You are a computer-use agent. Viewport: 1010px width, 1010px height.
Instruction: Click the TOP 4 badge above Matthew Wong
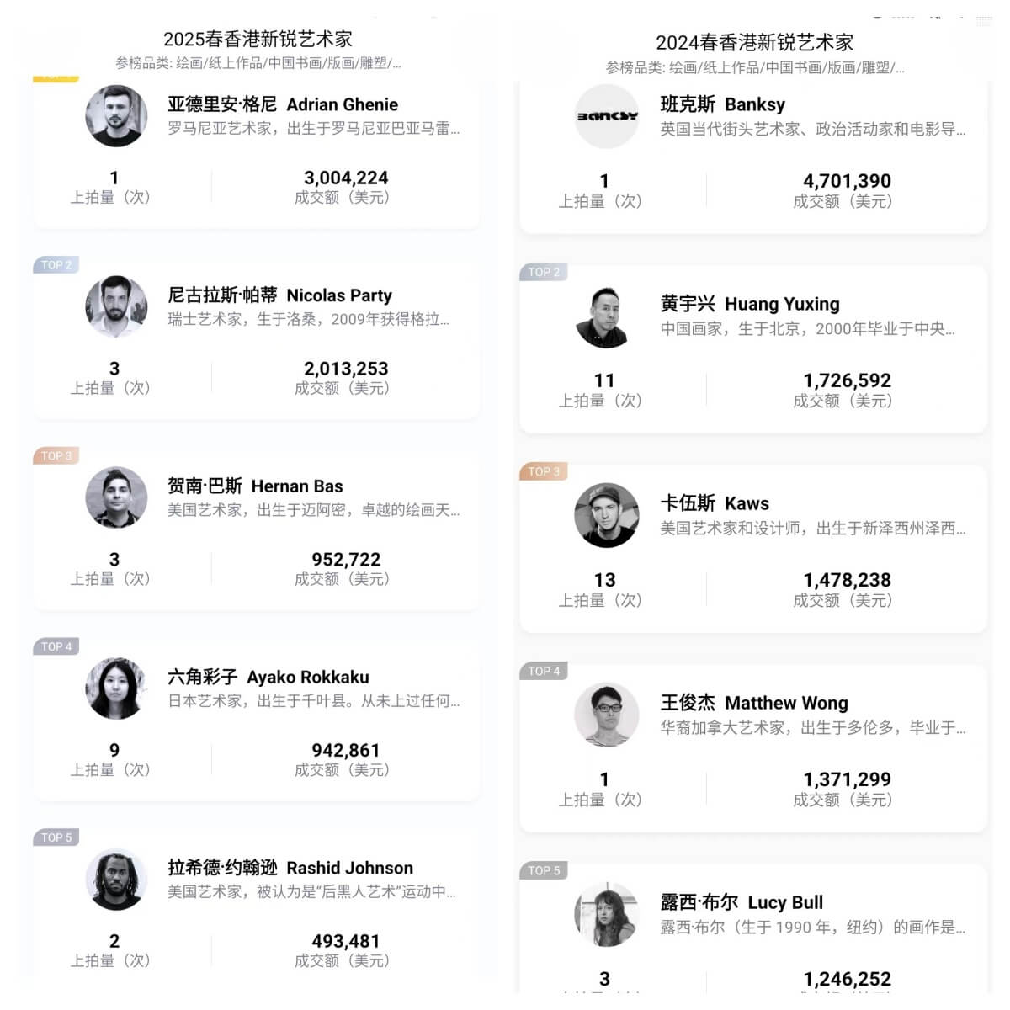[x=544, y=671]
